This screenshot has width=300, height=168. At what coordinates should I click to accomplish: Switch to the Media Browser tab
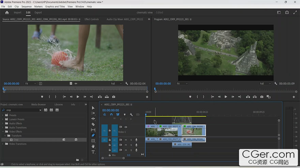tap(39, 105)
